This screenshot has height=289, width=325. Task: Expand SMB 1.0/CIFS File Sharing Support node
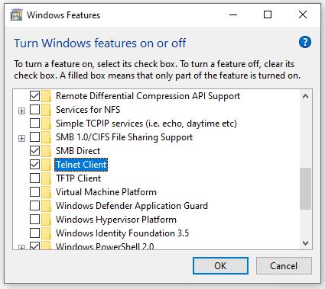click(x=22, y=138)
